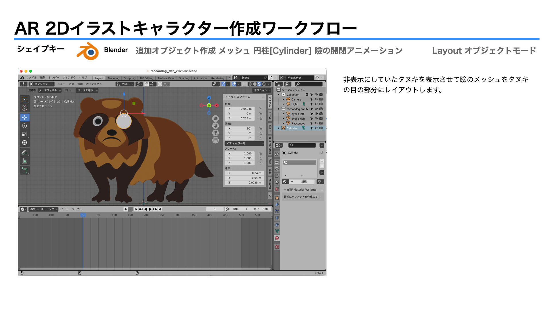Hide Cylinder using its eye icon

[x=316, y=128]
